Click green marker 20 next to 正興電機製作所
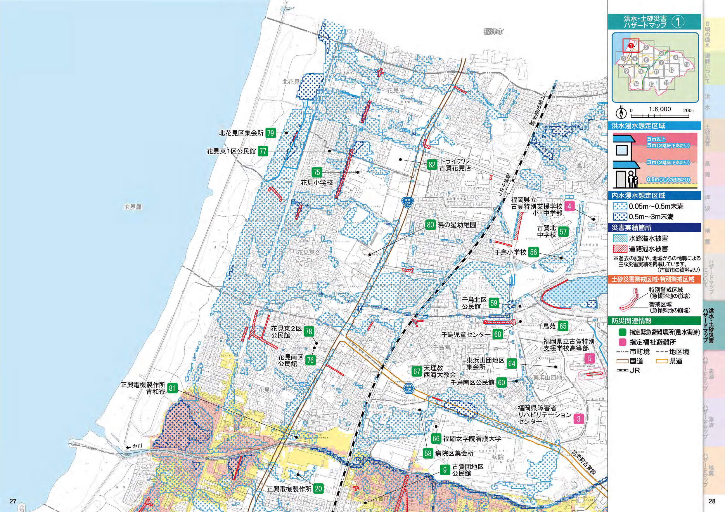 318,489
